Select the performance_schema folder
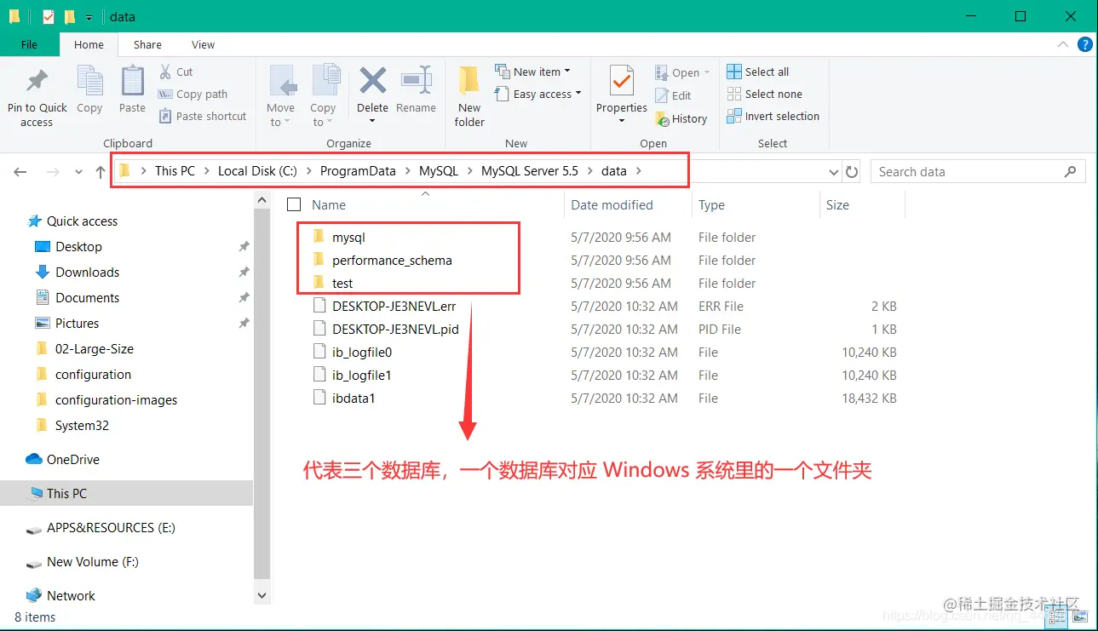The image size is (1098, 631). click(x=392, y=261)
